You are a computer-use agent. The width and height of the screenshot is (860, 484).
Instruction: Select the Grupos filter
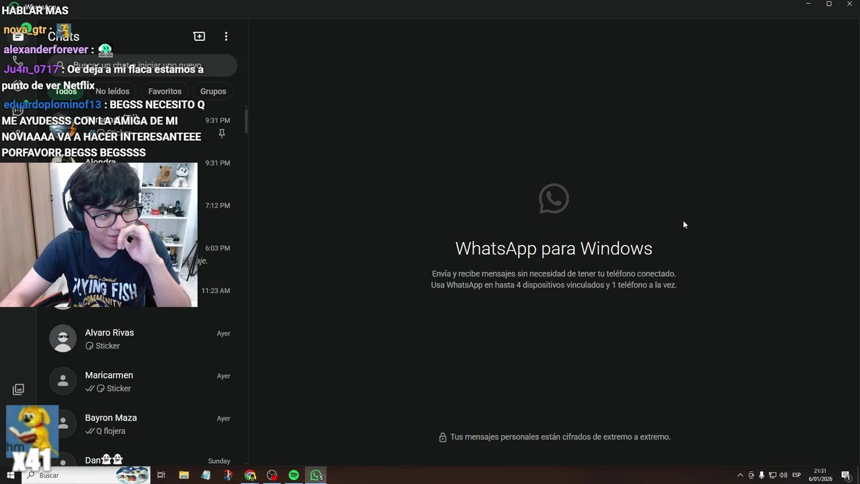coord(213,91)
